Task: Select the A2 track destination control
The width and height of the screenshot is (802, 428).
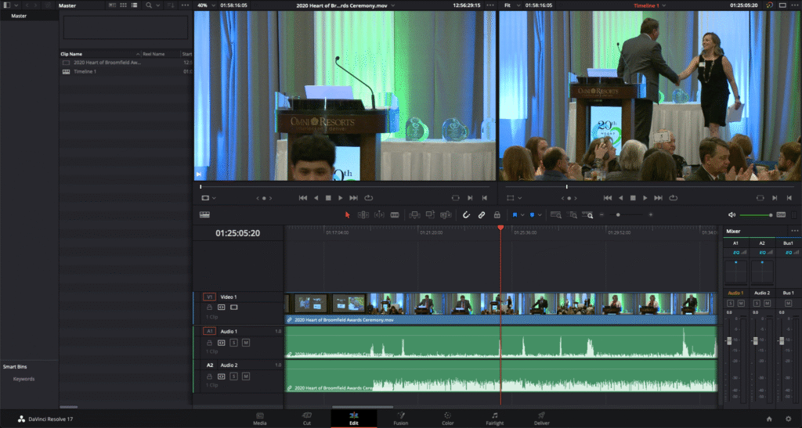Action: pyautogui.click(x=210, y=365)
